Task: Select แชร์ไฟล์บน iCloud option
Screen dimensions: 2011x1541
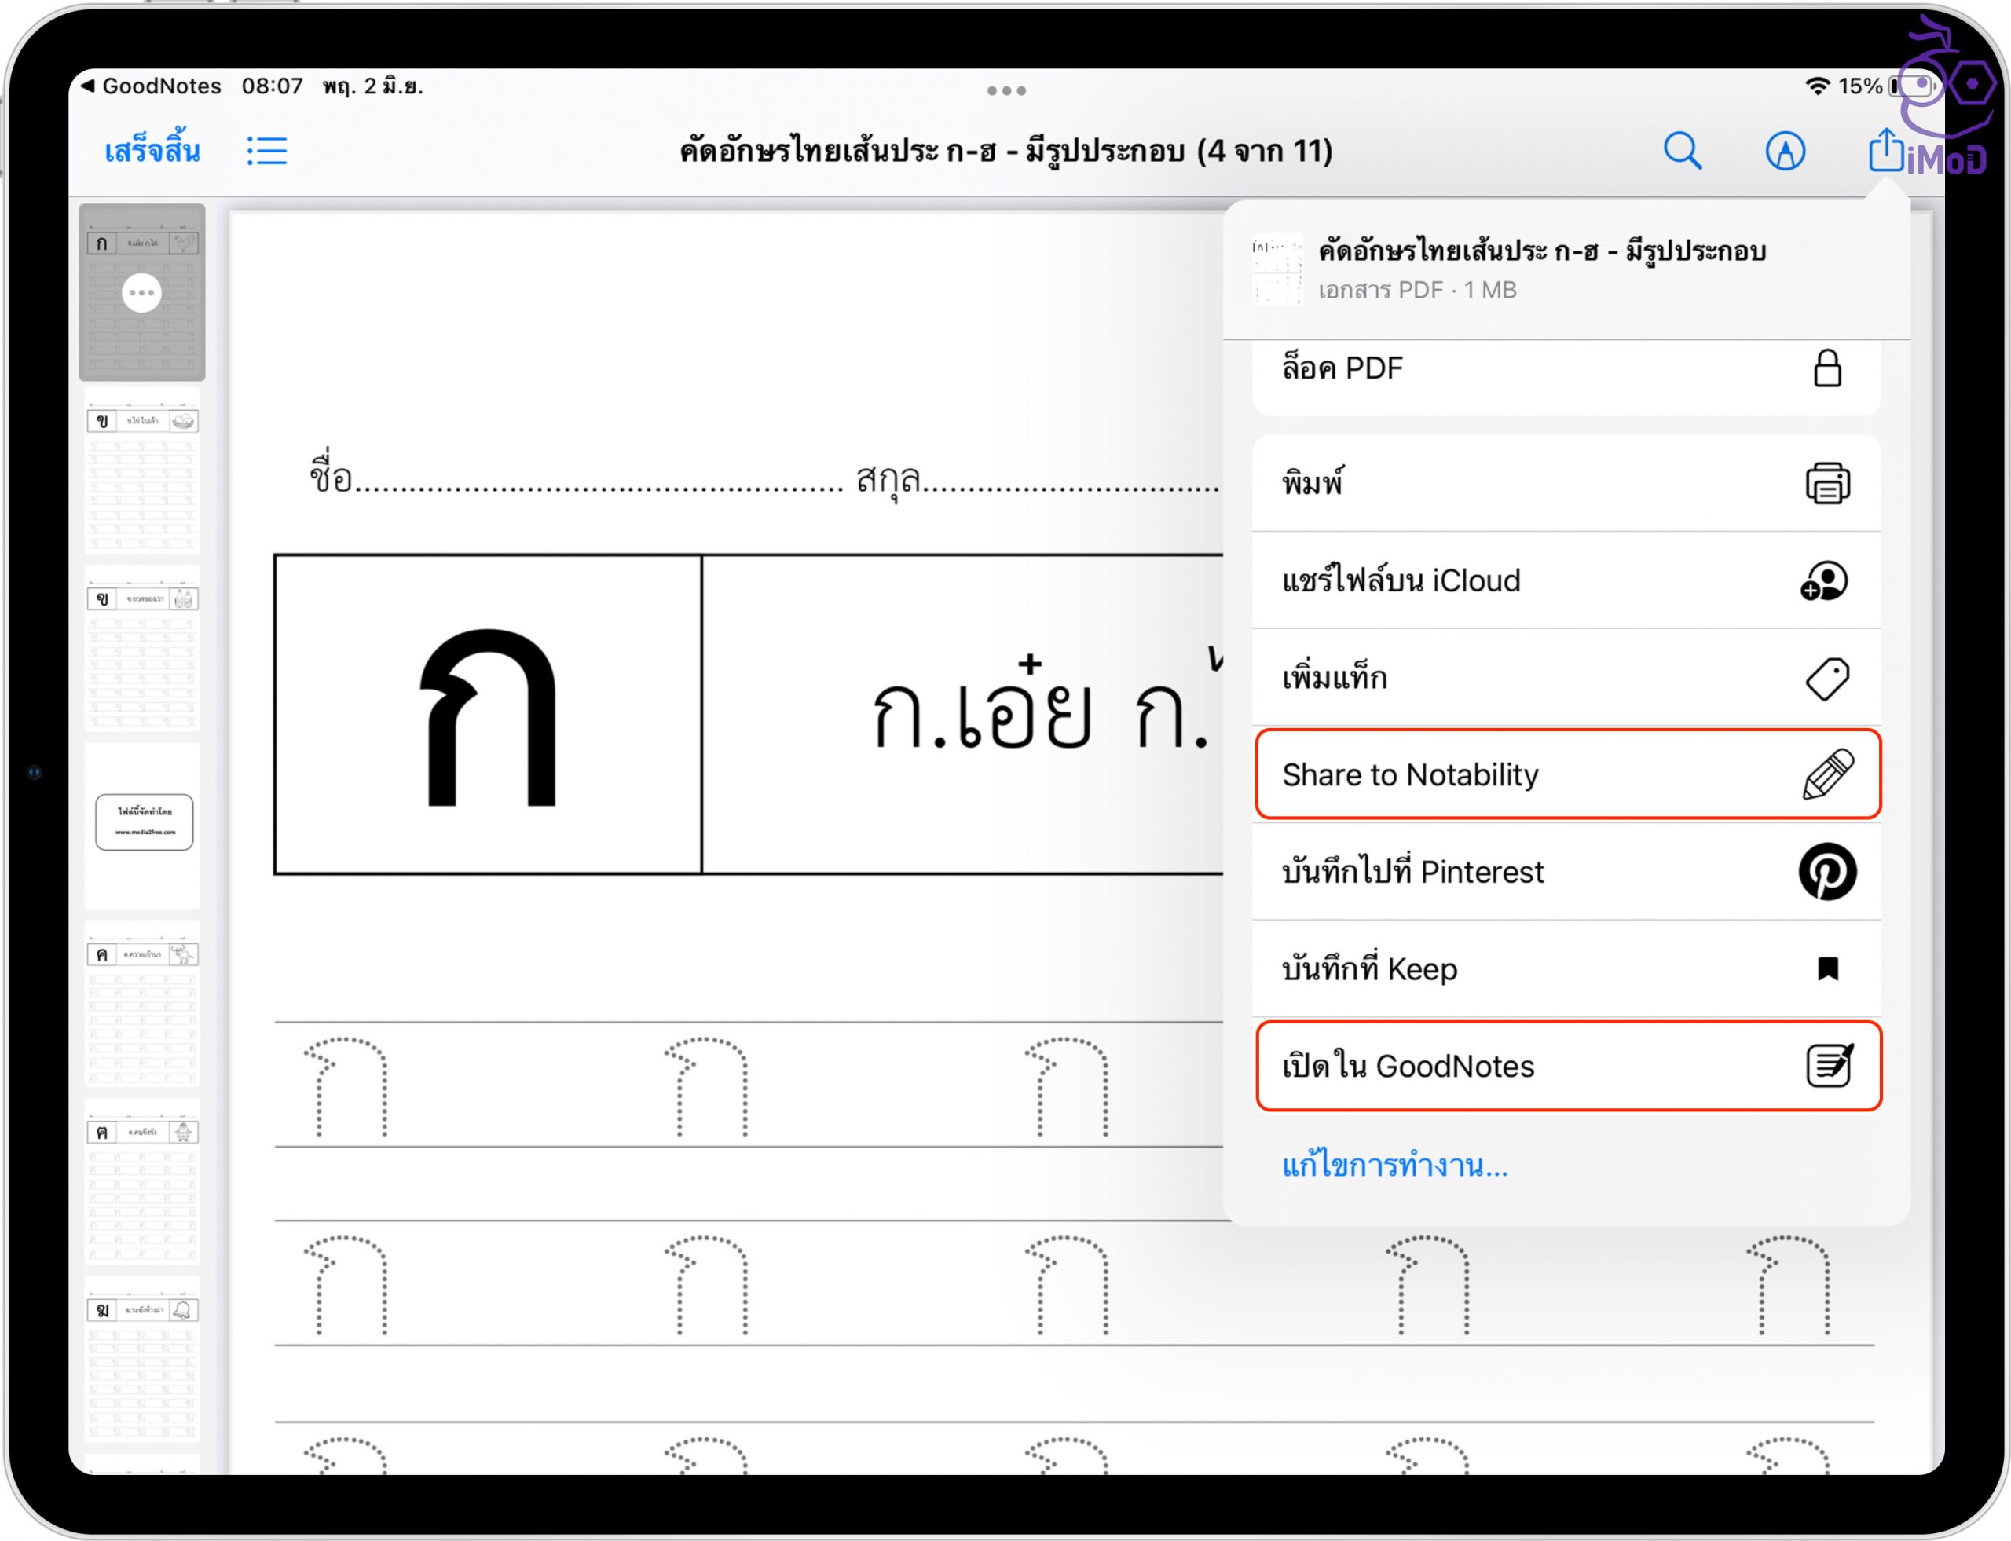Action: [1567, 580]
